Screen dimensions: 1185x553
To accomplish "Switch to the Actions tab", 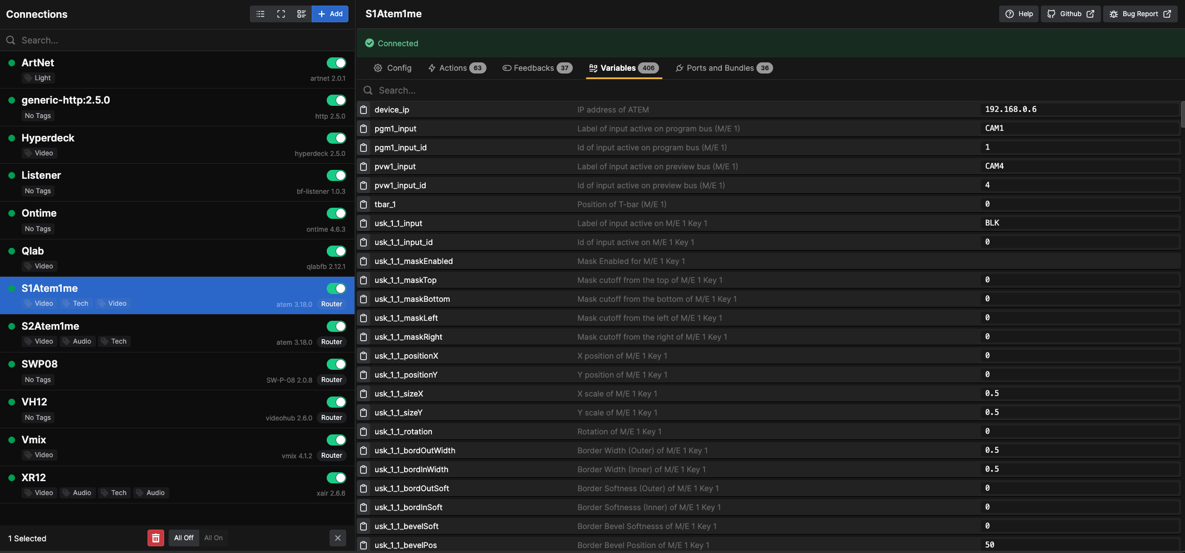I will pyautogui.click(x=457, y=68).
